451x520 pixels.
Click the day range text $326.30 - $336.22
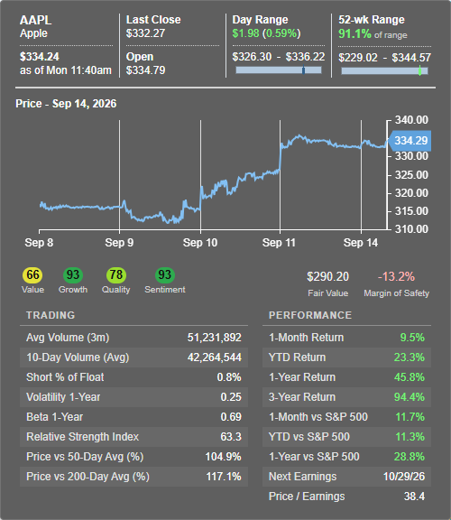tap(279, 57)
